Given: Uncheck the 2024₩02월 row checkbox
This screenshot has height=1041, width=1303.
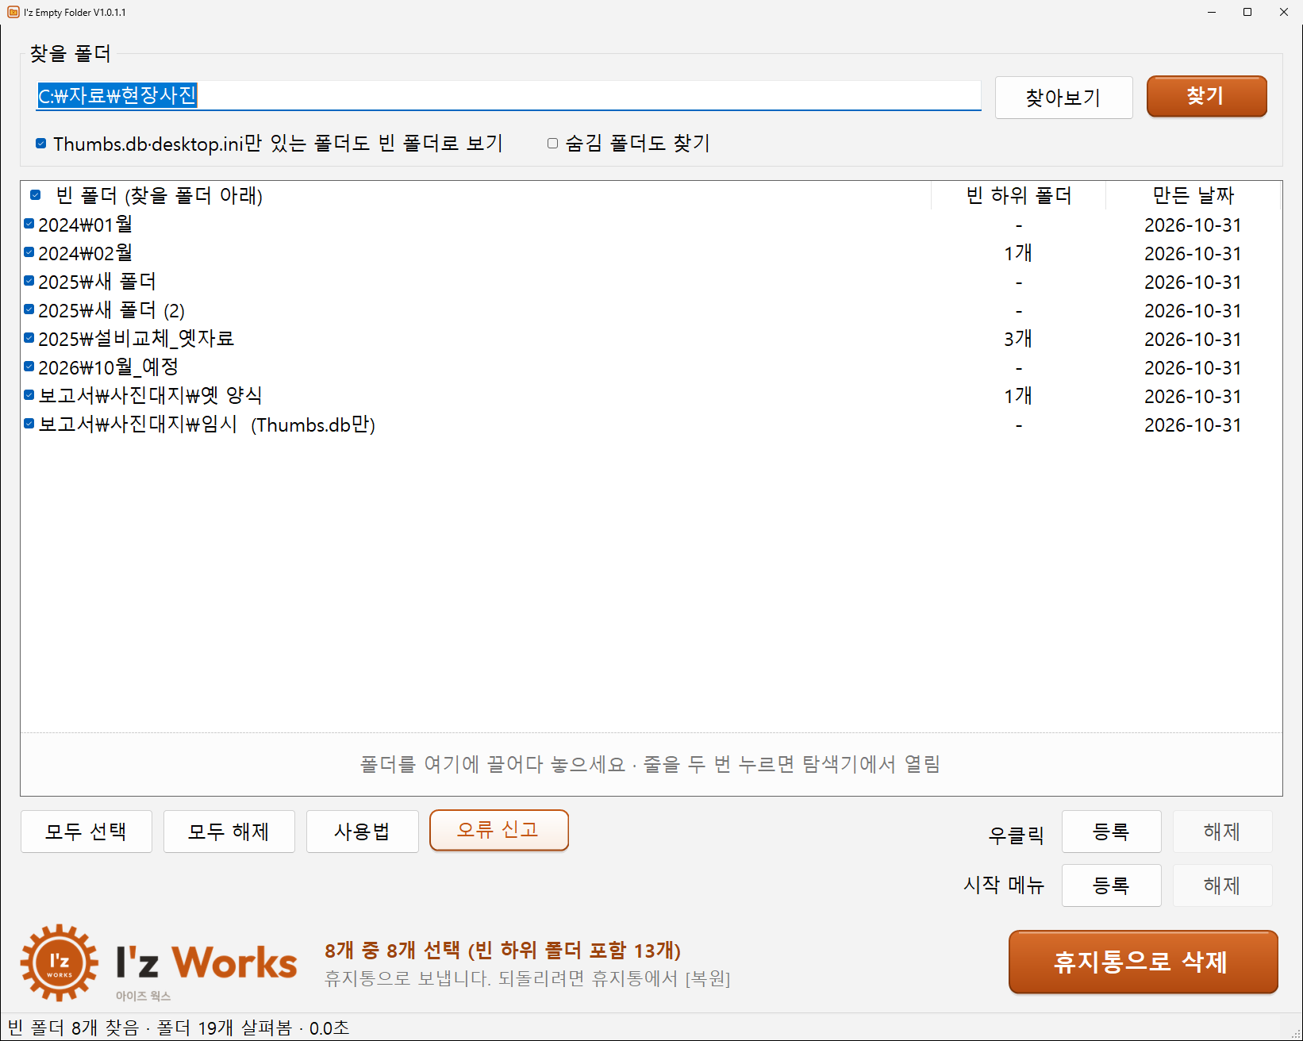Looking at the screenshot, I should (x=29, y=253).
